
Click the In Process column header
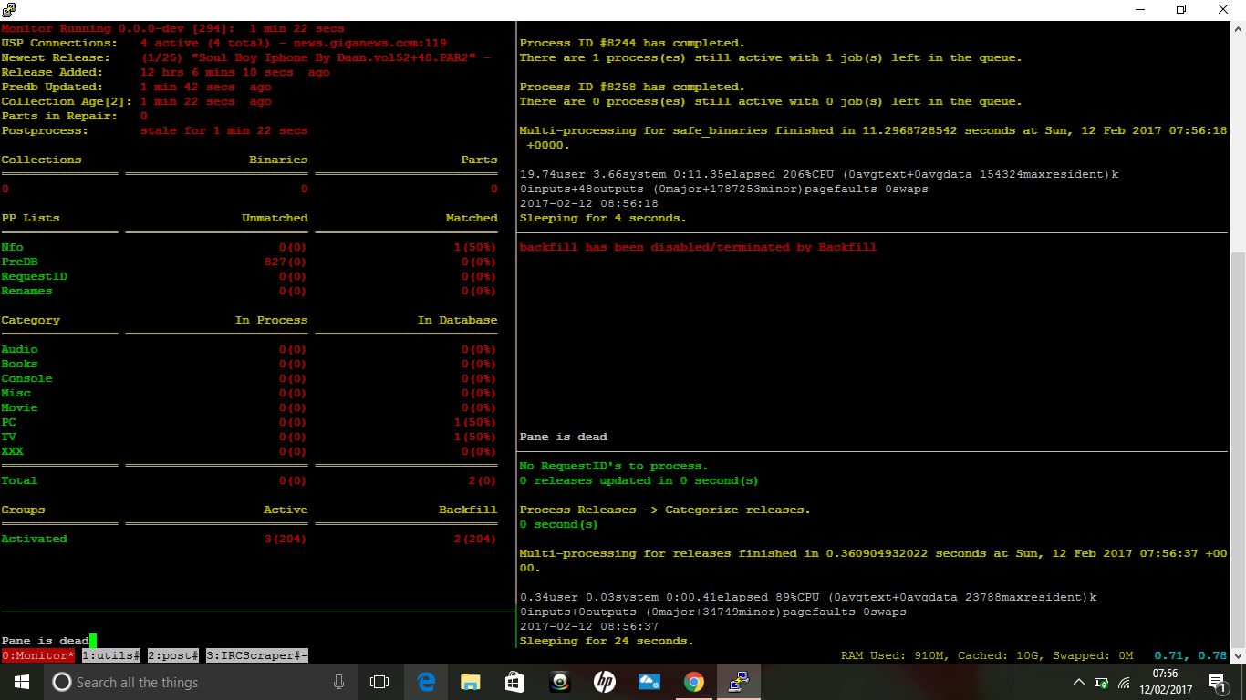[271, 320]
